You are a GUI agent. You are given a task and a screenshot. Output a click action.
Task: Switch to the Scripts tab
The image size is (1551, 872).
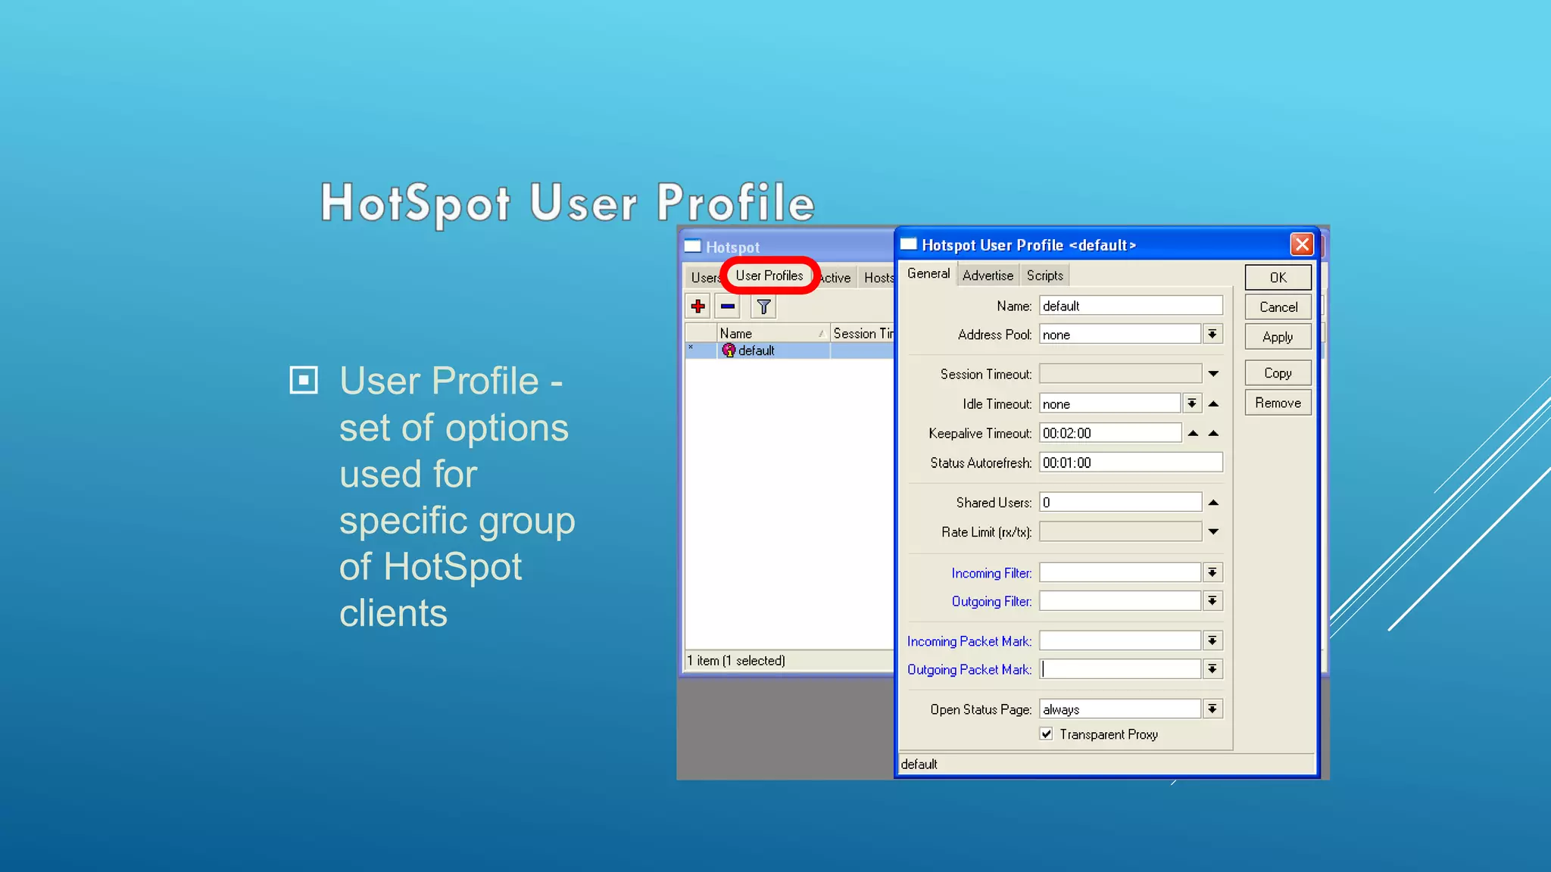(x=1044, y=276)
